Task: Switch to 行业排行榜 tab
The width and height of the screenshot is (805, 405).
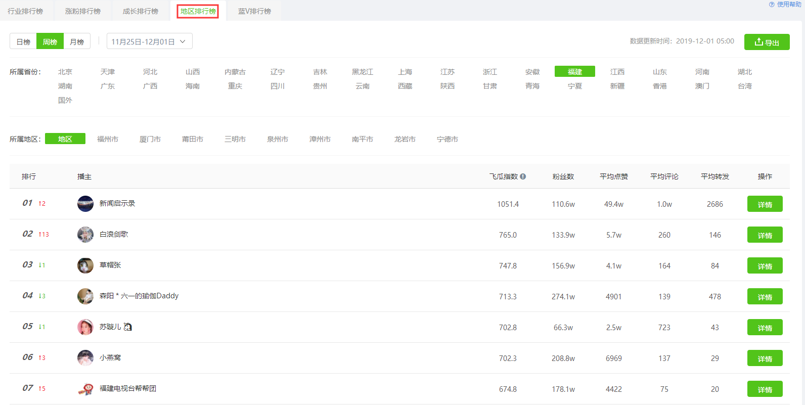Action: (25, 11)
